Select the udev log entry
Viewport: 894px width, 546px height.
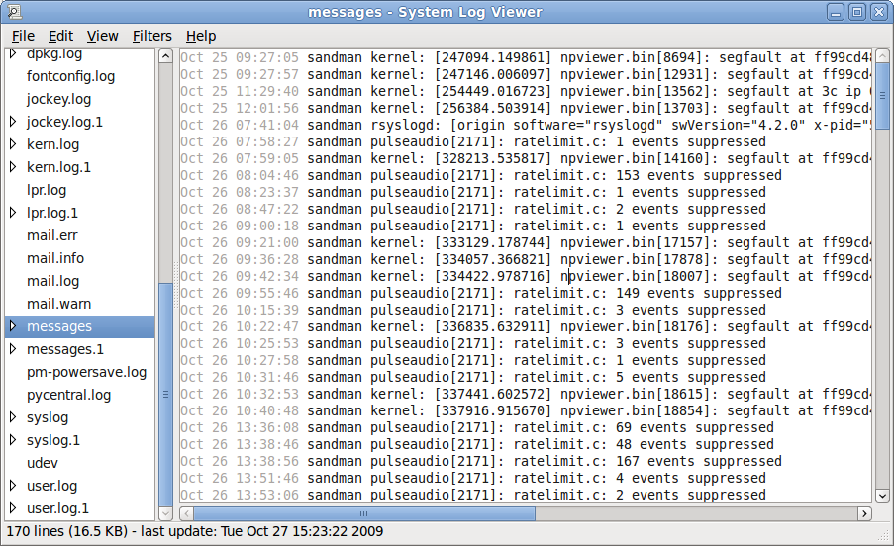(44, 463)
